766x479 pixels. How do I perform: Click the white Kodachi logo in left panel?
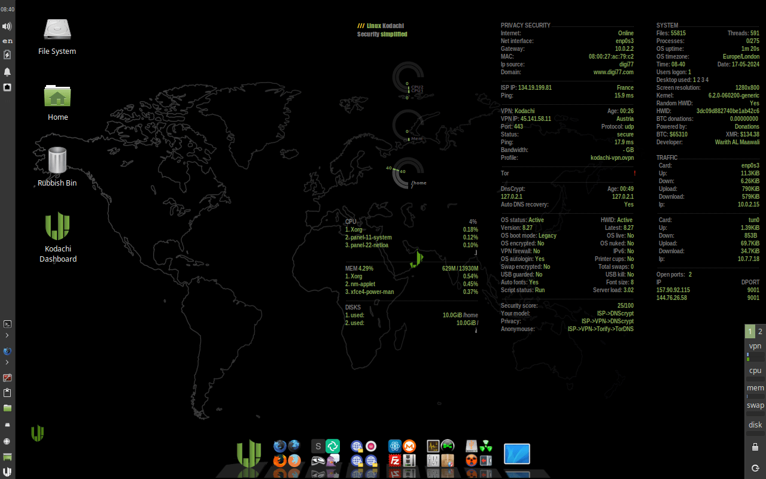pyautogui.click(x=8, y=472)
